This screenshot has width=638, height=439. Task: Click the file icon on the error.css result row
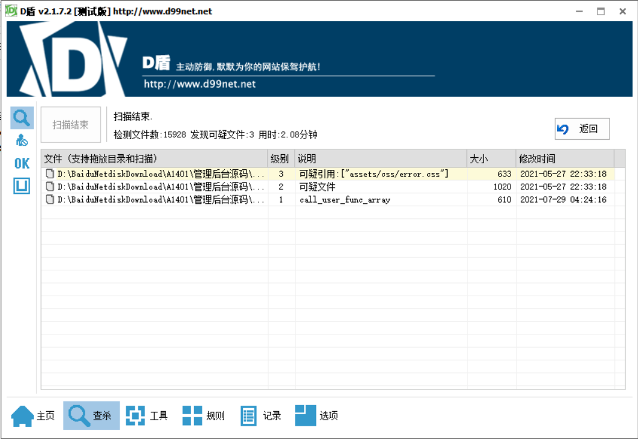coord(49,174)
